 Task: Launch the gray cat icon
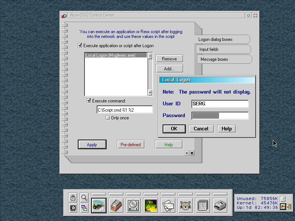pyautogui.click(x=185, y=206)
